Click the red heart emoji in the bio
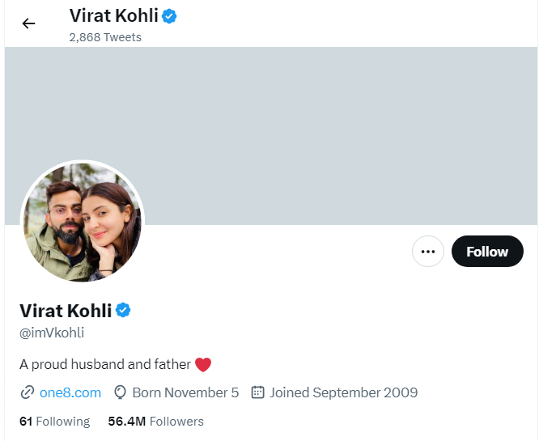 pyautogui.click(x=203, y=365)
